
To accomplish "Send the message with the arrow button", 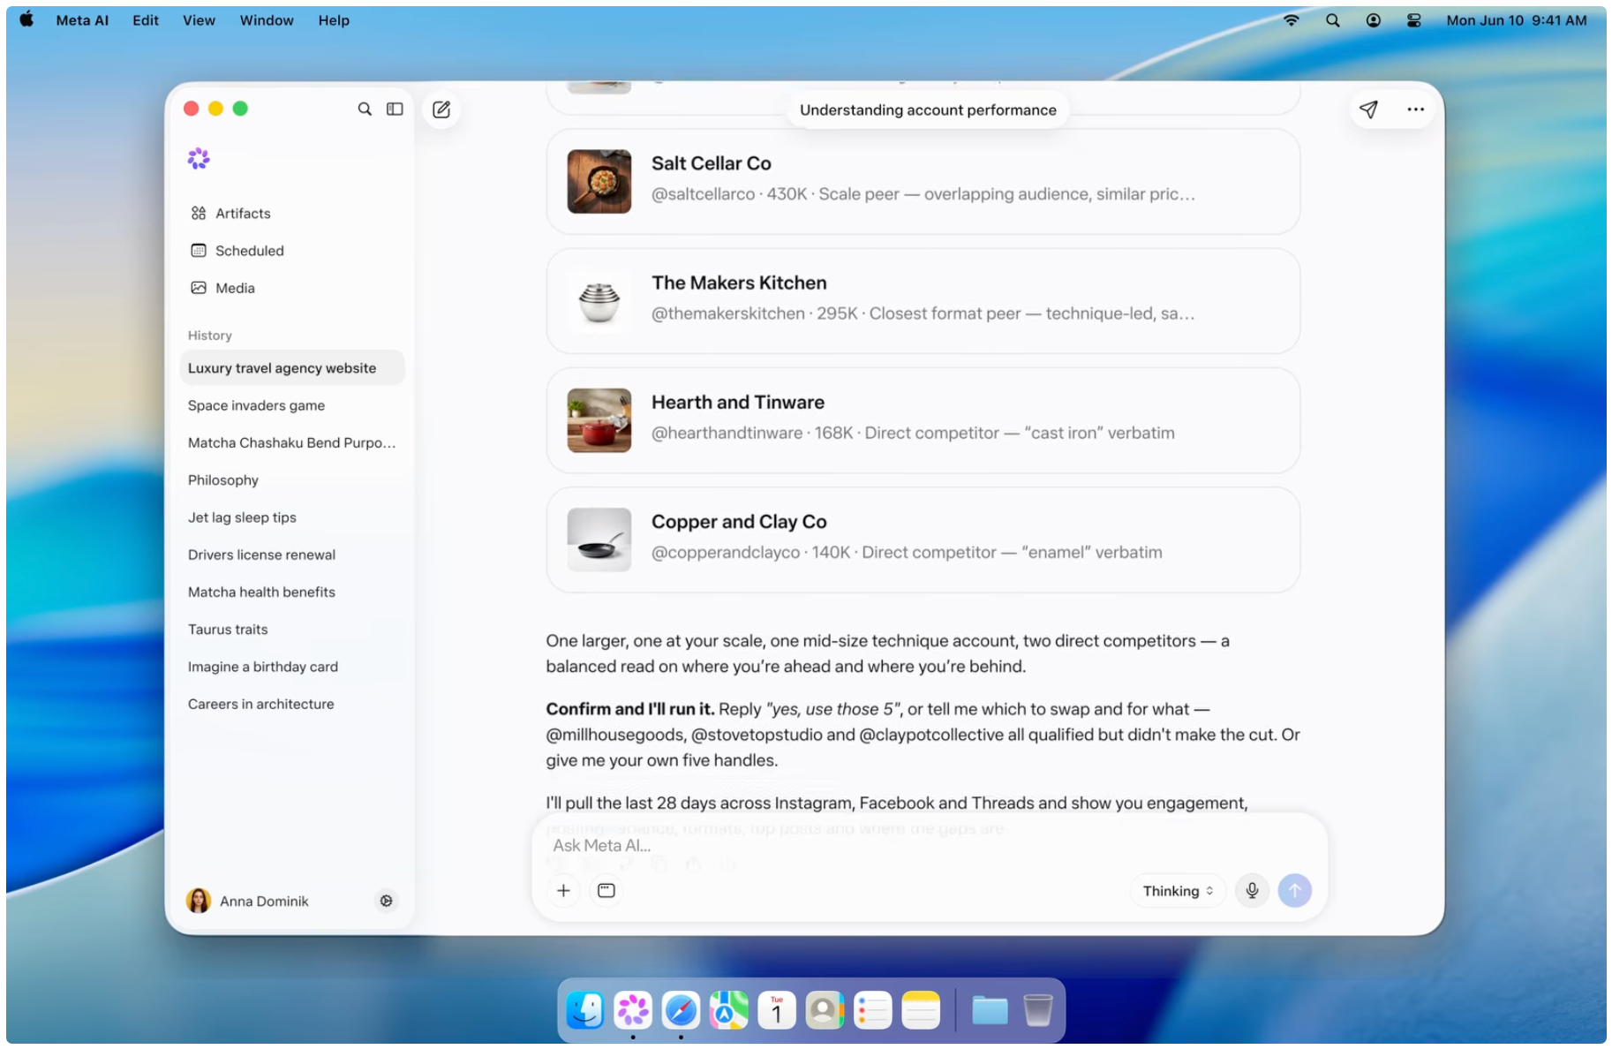I will click(x=1295, y=890).
